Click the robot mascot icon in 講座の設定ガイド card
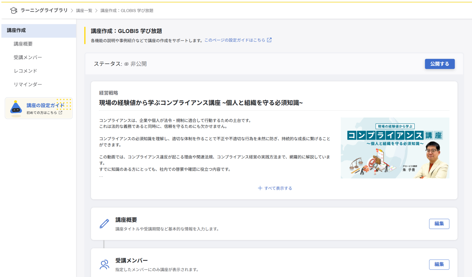This screenshot has height=277, width=472. point(16,108)
